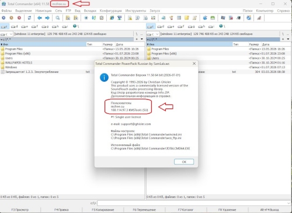
Task: Open the magnifier search toolbar icon
Action: pyautogui.click(x=58, y=18)
